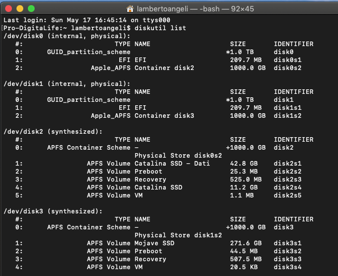Click 'GUID_partition_scheme' under /dev/disk1
Viewport: 338px width, 276px height.
point(89,100)
